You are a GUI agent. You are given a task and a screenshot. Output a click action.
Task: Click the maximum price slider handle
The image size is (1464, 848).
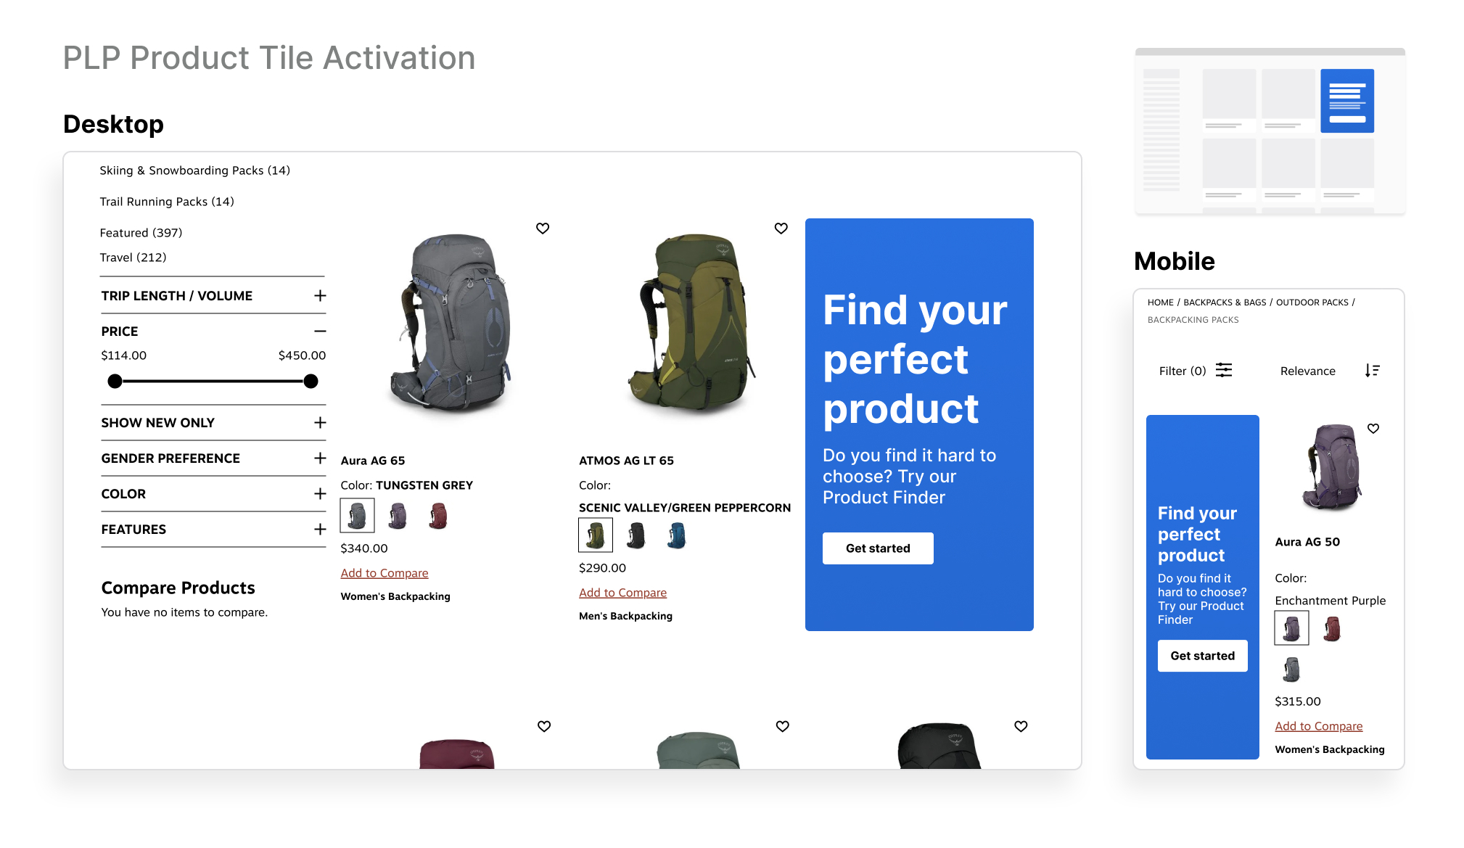[311, 382]
